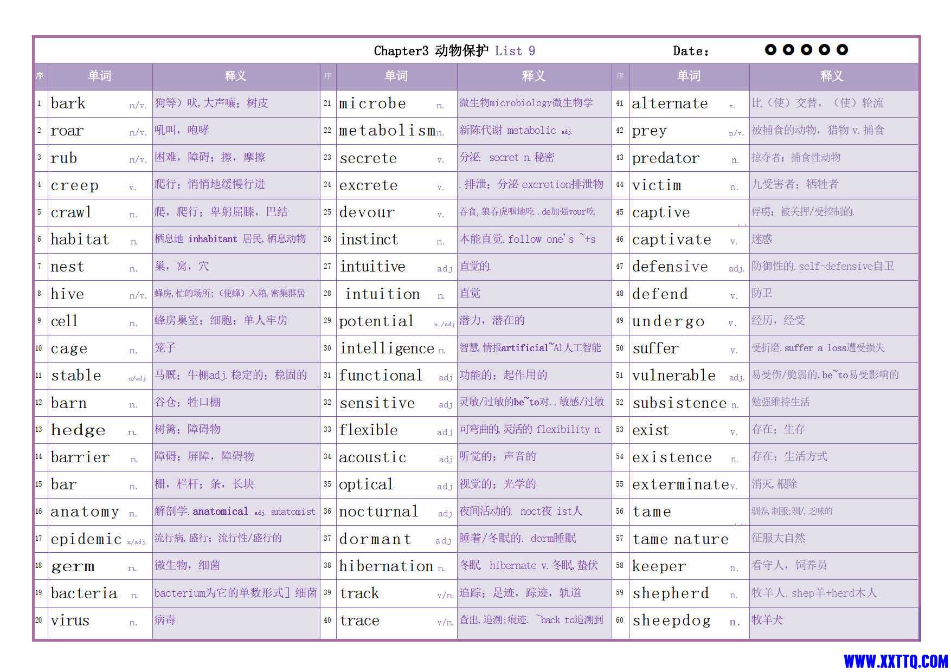Click the definition '病毒' for virus
Screen dimensions: 951x672
pos(165,619)
